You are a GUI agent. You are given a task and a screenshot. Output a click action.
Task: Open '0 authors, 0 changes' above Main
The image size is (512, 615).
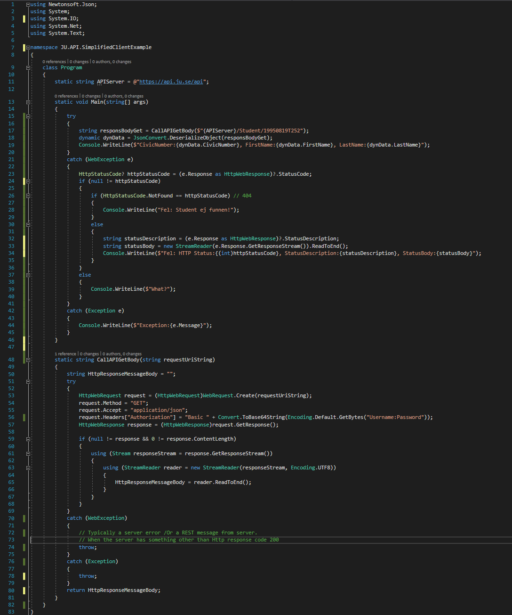(124, 96)
